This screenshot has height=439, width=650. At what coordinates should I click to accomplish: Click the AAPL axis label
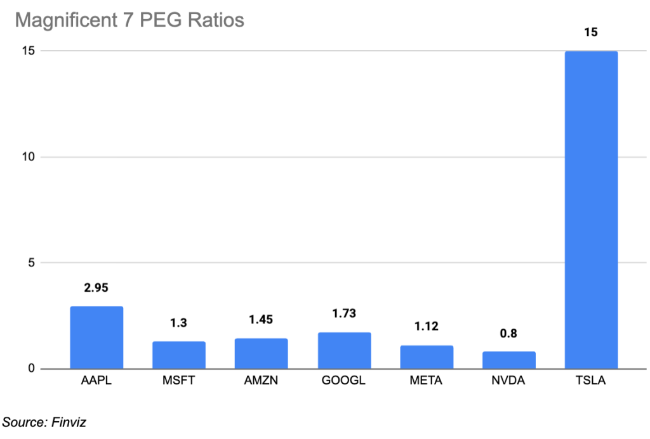pyautogui.click(x=96, y=380)
